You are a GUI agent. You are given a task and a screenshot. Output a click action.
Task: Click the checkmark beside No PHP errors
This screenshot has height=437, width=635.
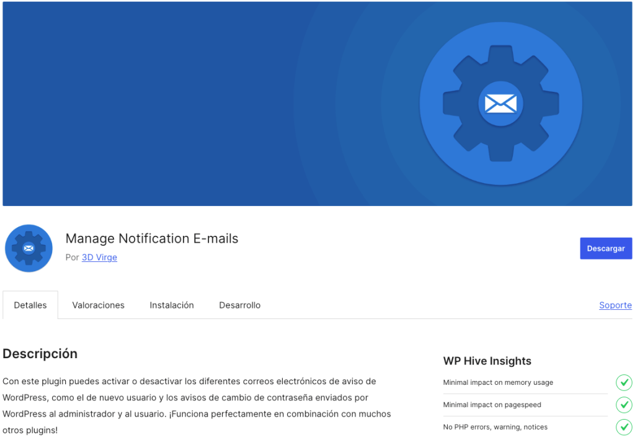(x=624, y=427)
